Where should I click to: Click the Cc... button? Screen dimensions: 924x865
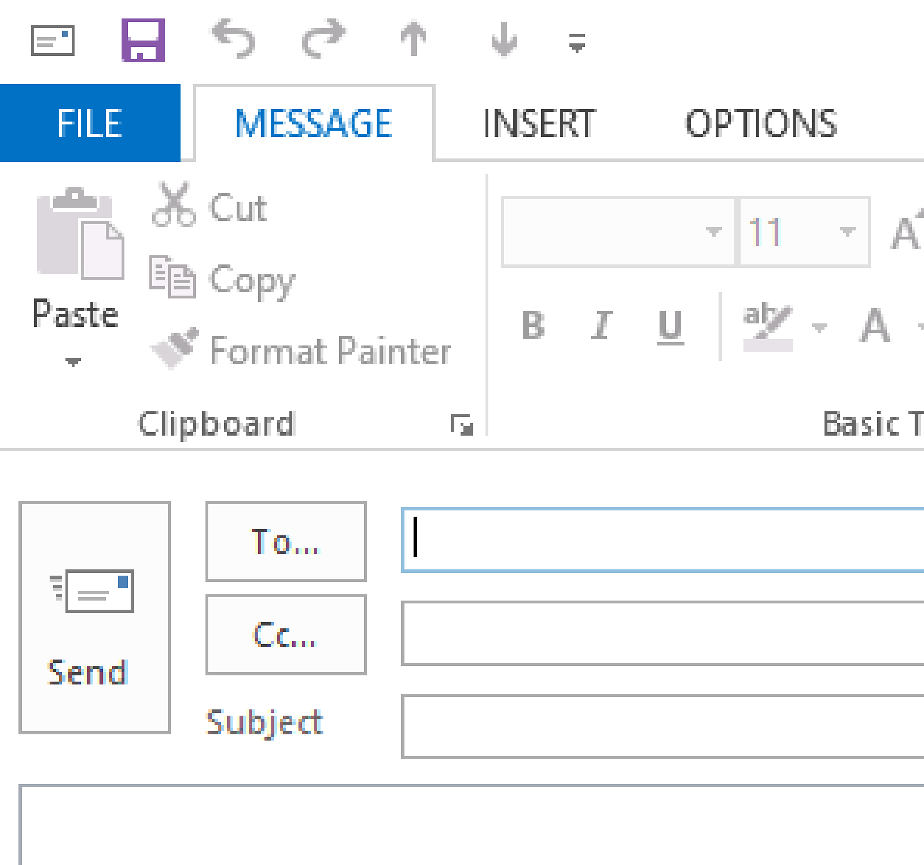(286, 634)
